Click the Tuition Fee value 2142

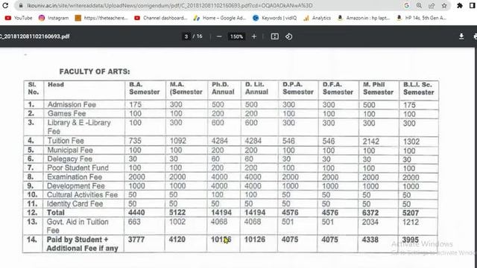click(371, 141)
